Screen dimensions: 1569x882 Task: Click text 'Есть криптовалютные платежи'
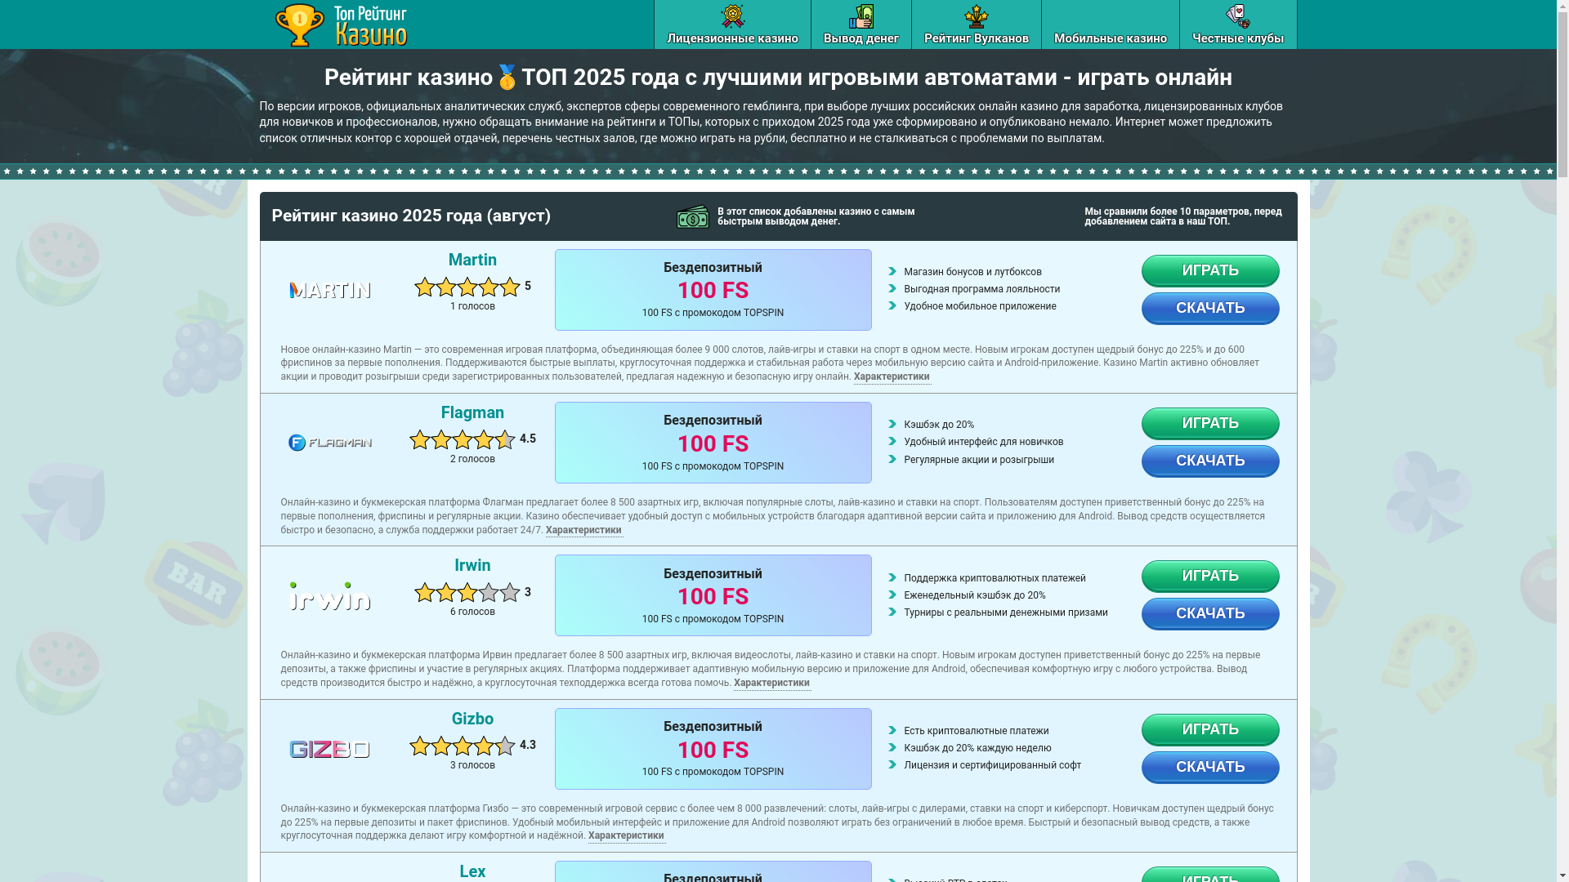pyautogui.click(x=976, y=731)
